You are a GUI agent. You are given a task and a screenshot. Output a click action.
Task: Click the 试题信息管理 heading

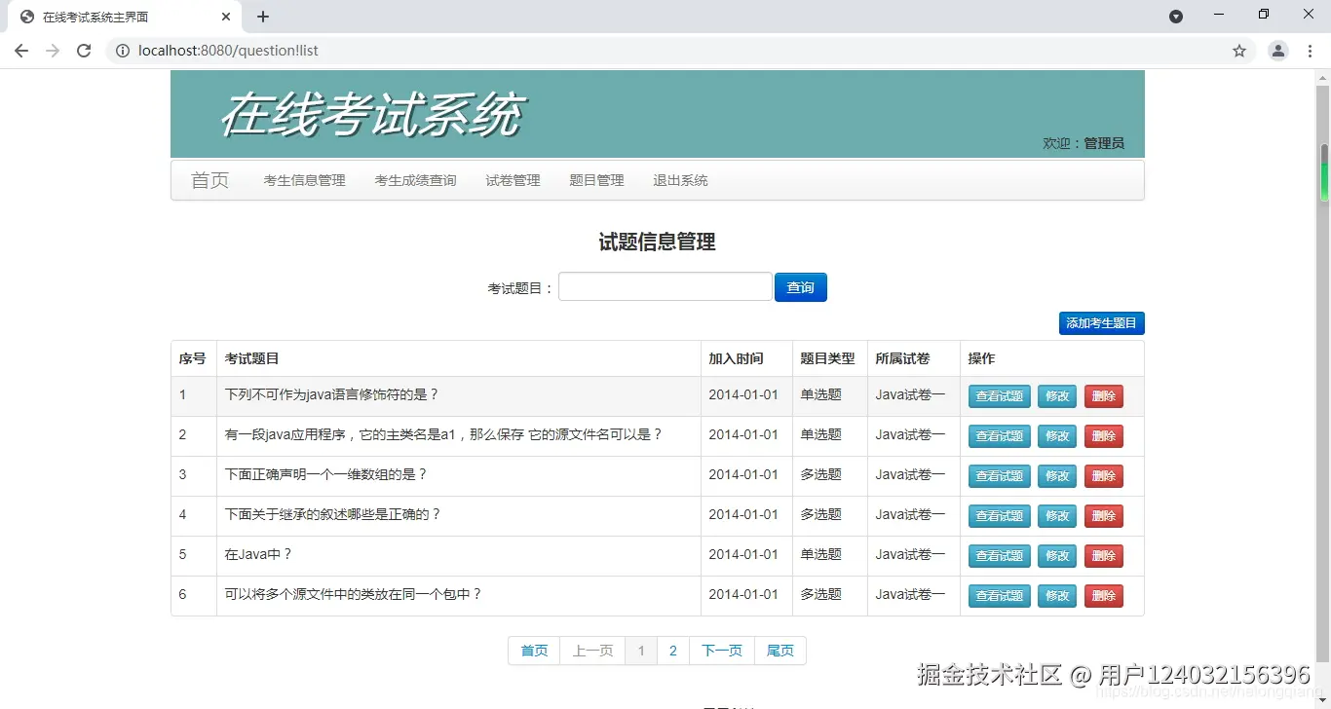coord(657,243)
